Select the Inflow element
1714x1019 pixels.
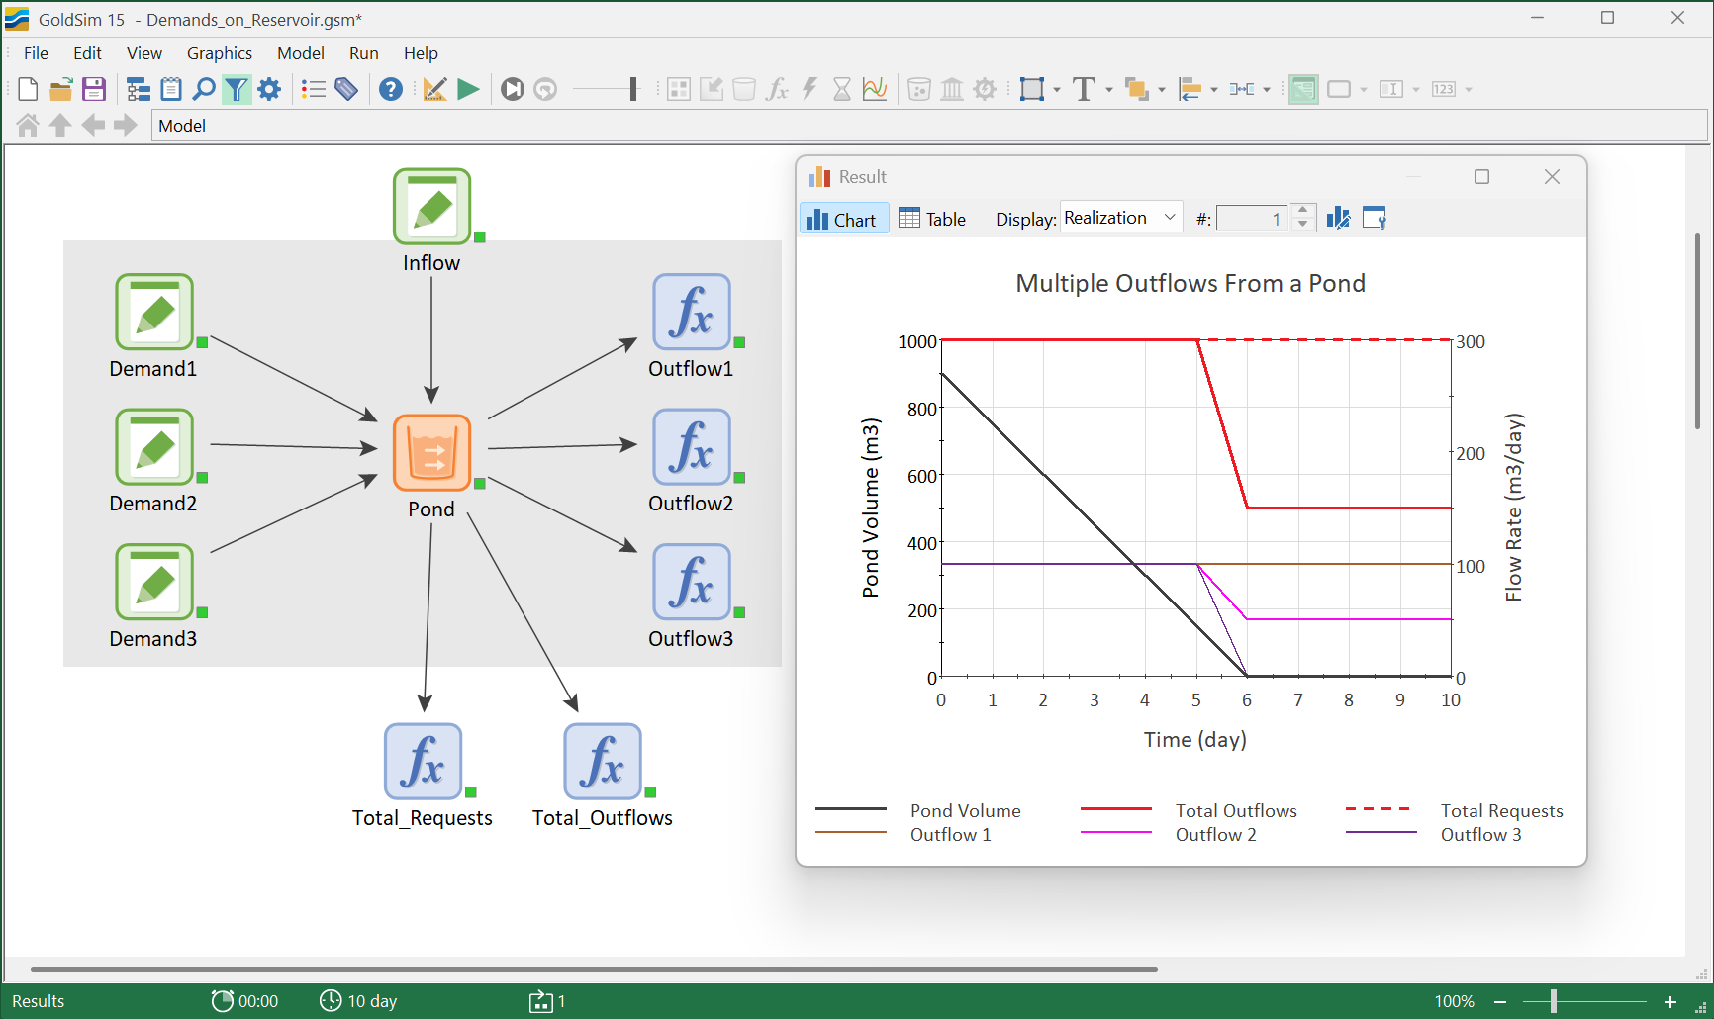tap(432, 207)
